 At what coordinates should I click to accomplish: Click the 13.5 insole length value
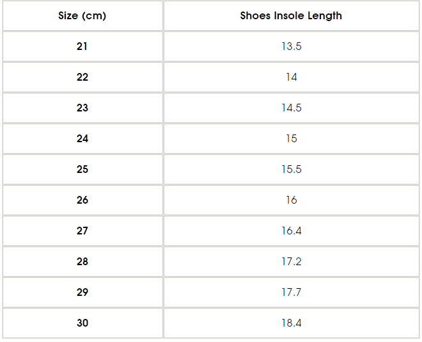(x=291, y=46)
